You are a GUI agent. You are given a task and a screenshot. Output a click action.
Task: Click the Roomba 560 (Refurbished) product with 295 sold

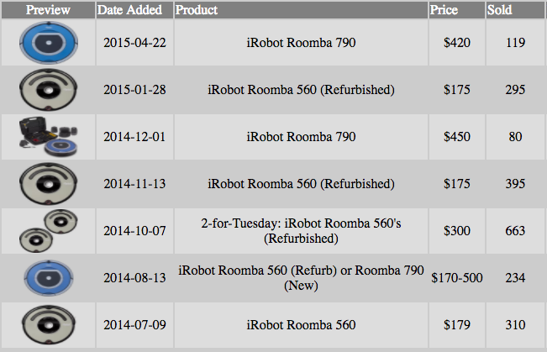pyautogui.click(x=301, y=90)
